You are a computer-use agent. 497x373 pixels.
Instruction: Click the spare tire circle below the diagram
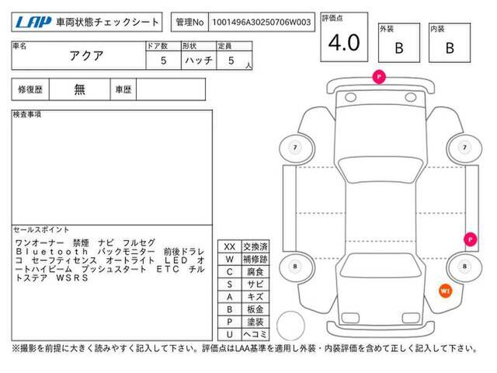click(x=290, y=326)
